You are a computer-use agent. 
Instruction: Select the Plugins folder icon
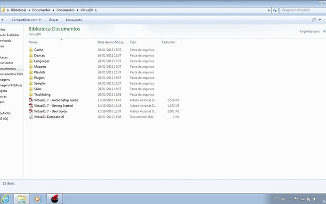[x=31, y=78]
